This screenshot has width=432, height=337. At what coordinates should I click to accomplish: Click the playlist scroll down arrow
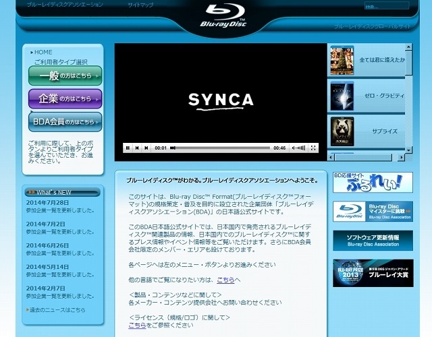(408, 150)
